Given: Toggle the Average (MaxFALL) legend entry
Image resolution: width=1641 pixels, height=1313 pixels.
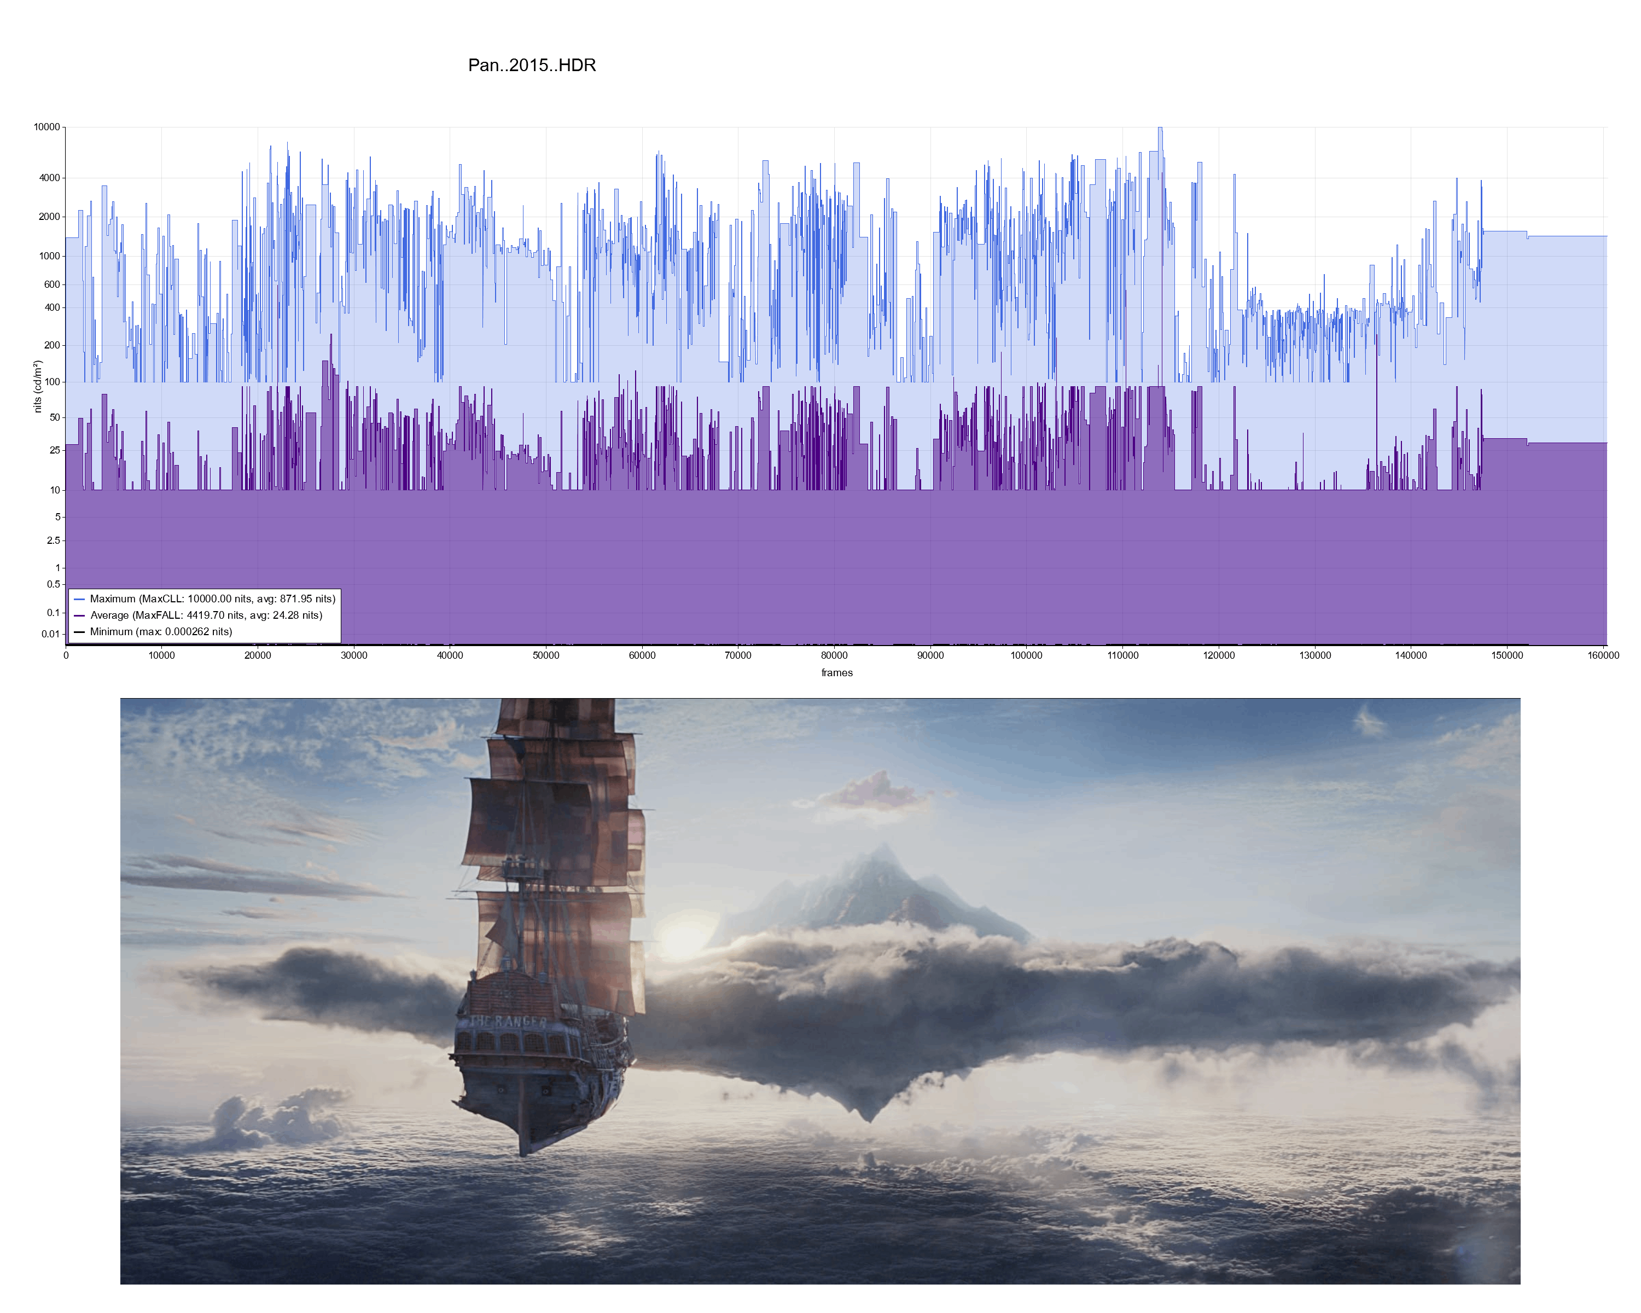Looking at the screenshot, I should coord(198,615).
